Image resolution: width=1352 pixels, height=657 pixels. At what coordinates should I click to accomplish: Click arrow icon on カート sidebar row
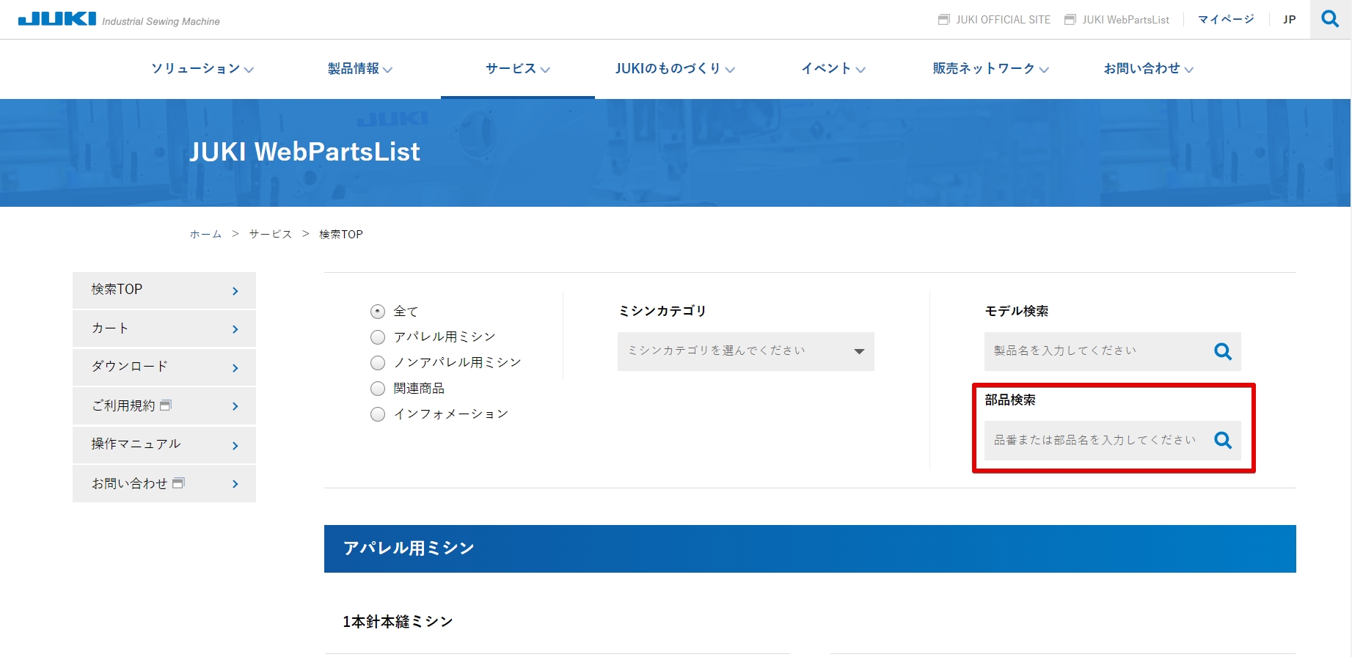coord(235,329)
